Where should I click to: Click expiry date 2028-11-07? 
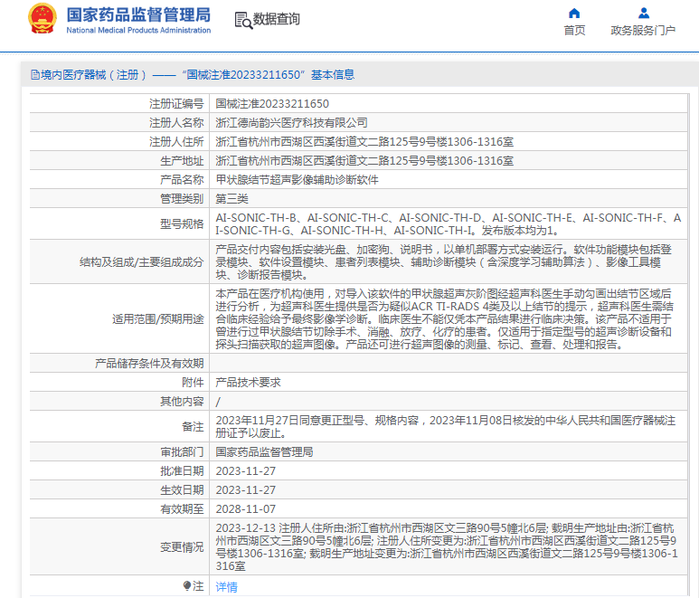246,508
